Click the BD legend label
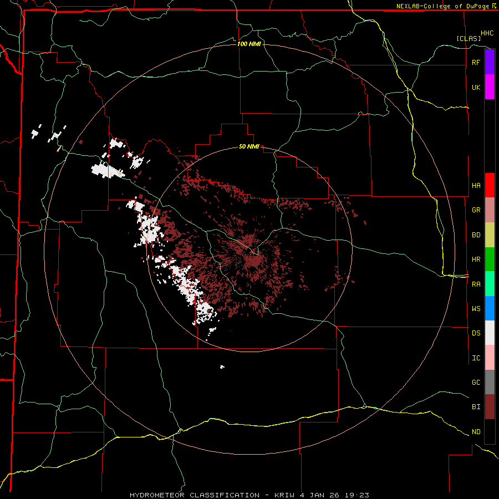 pos(476,235)
